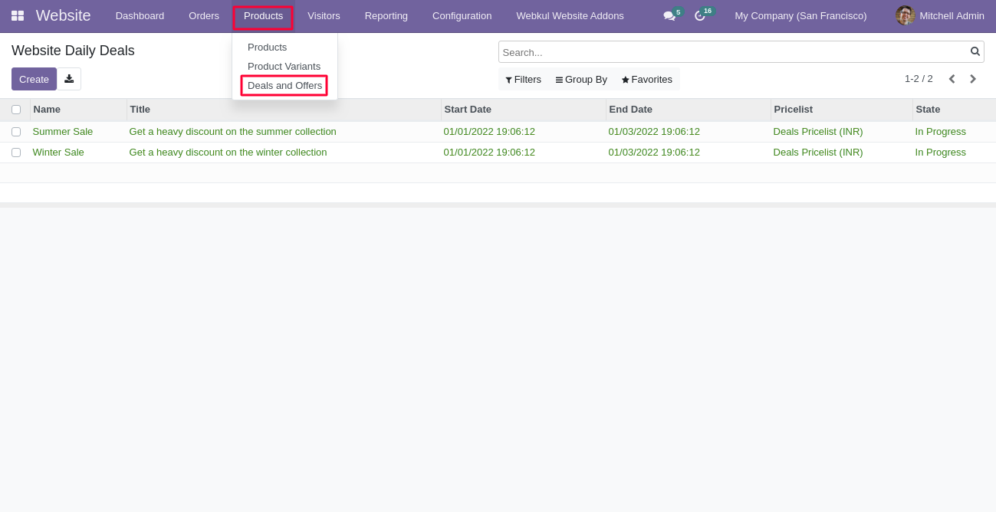Click Winter Sale Deals Pricelist (INR) cell
This screenshot has width=996, height=512.
tap(818, 153)
